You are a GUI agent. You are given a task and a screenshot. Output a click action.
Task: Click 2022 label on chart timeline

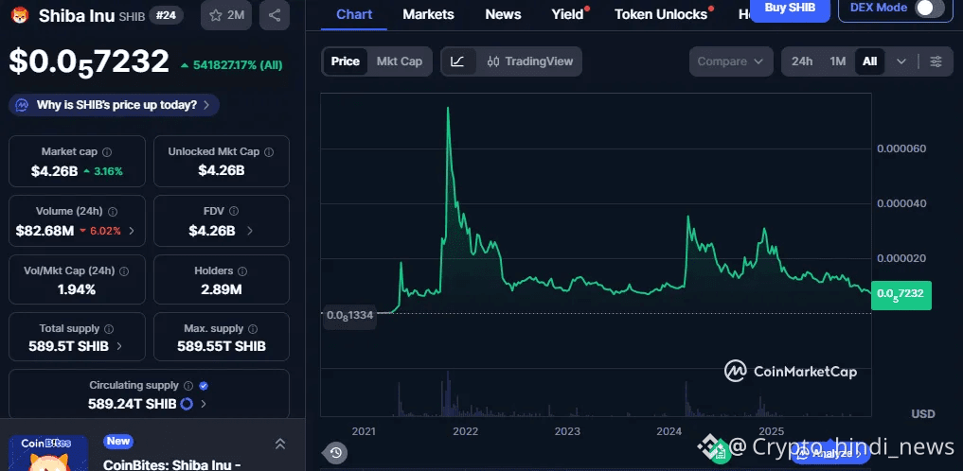point(465,431)
